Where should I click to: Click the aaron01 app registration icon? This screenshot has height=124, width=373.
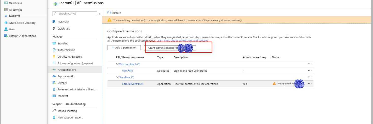55,4
